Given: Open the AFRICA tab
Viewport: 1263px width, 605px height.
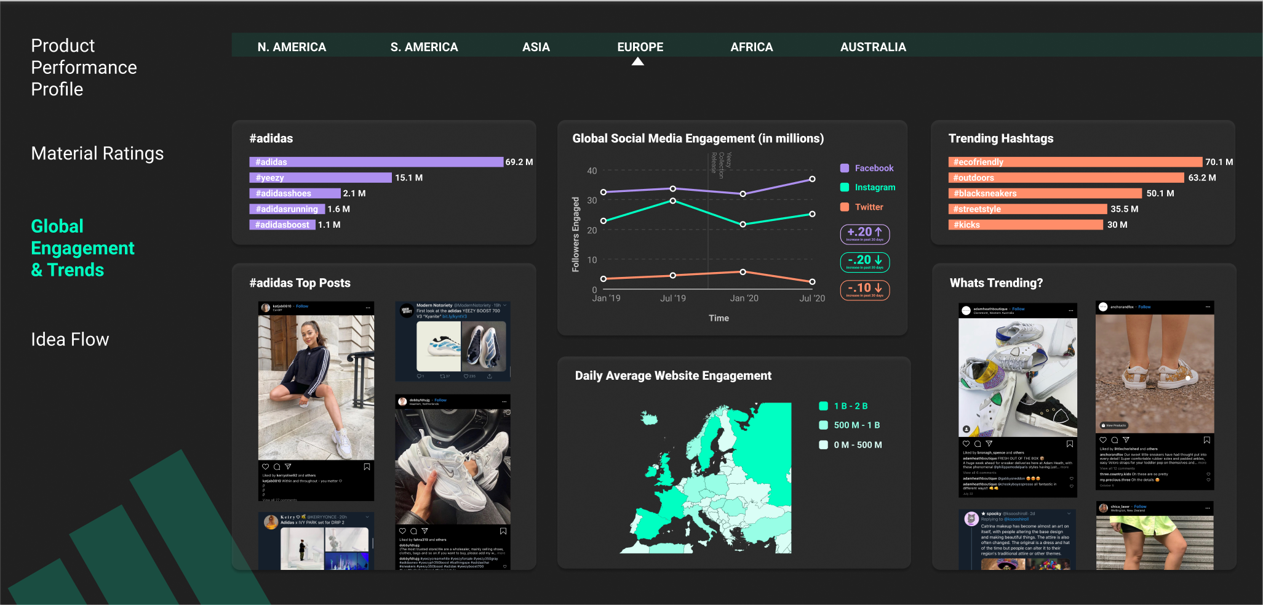Looking at the screenshot, I should click(751, 47).
